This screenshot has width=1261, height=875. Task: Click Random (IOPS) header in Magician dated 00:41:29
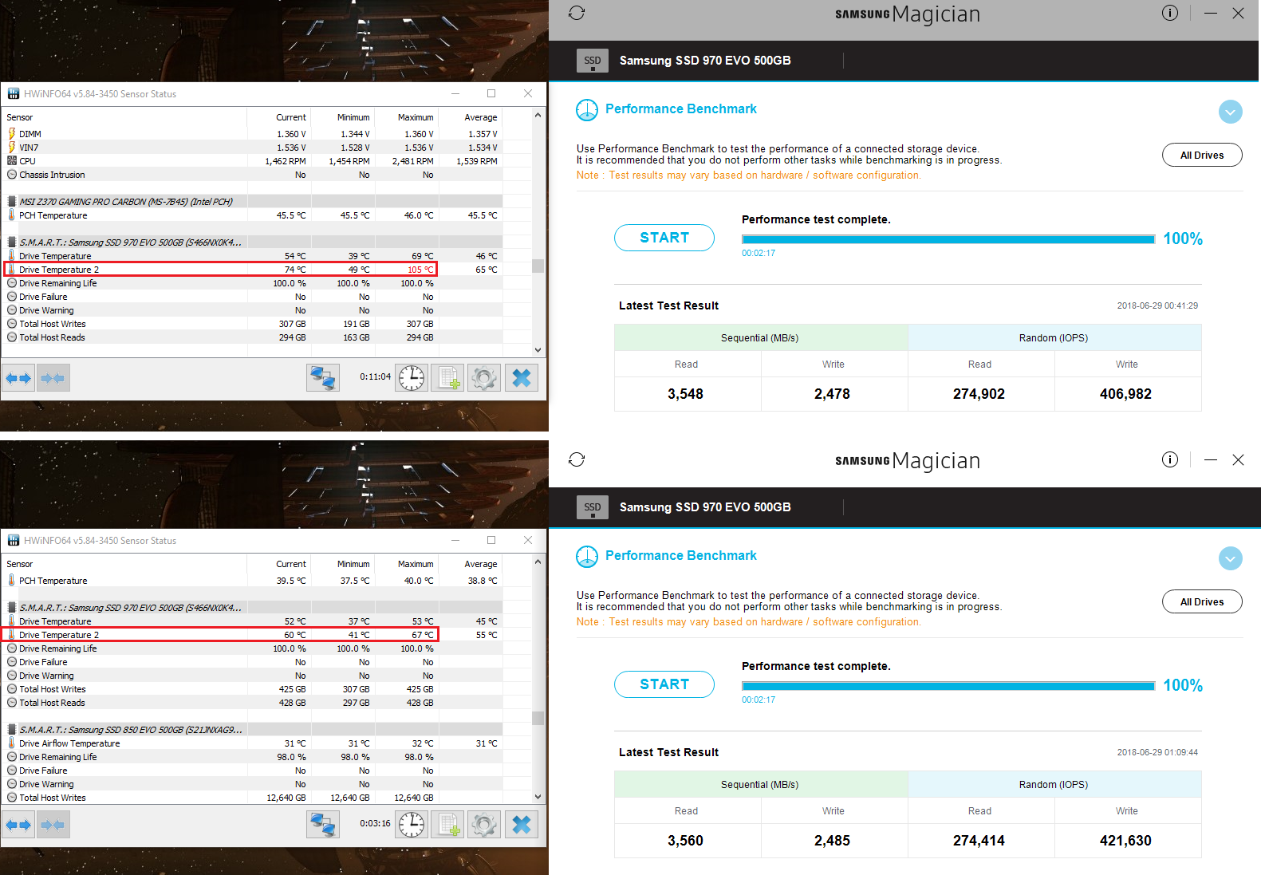tap(1054, 338)
